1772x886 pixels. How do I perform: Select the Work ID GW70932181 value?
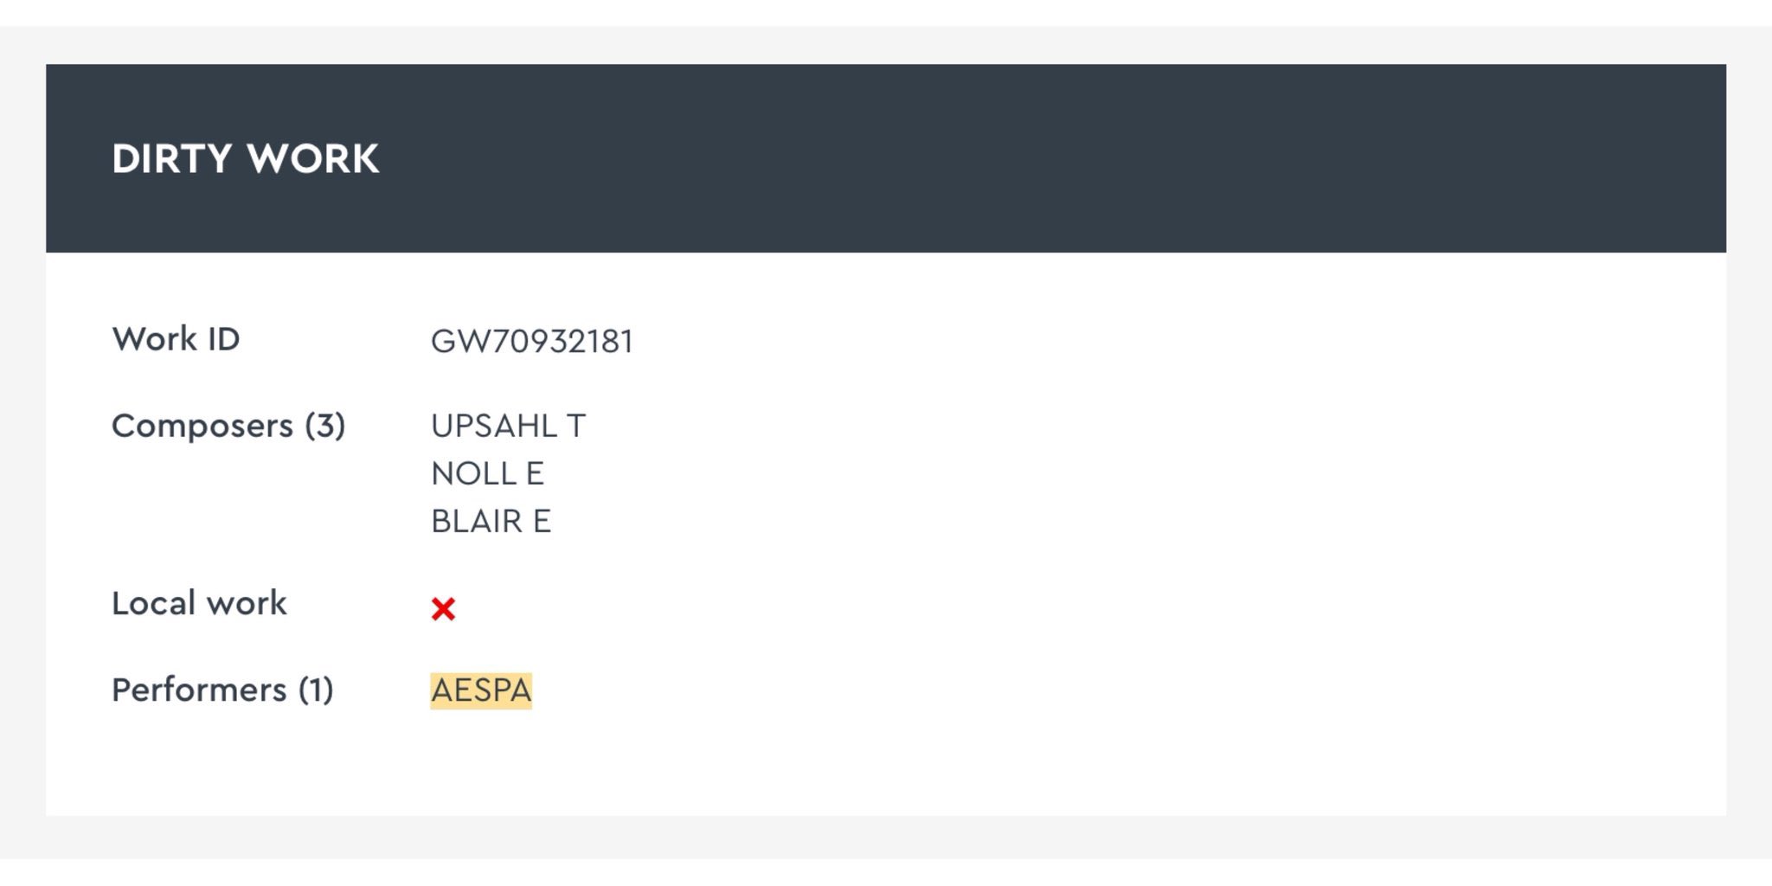pos(532,342)
